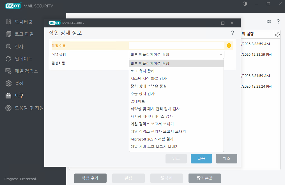Choose 장치 상태 스냅숏 생성 option
This screenshot has height=185, width=285.
176,86
